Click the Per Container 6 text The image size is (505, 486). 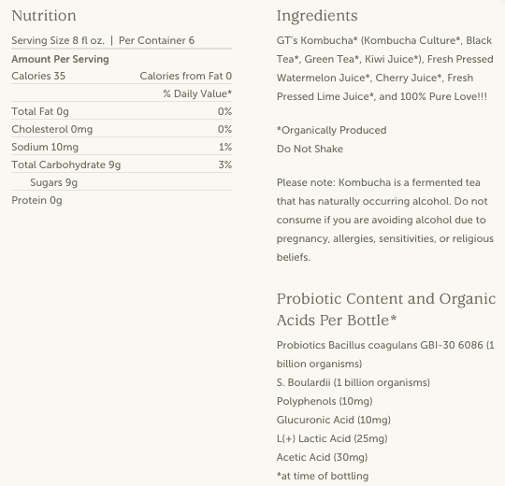(156, 40)
